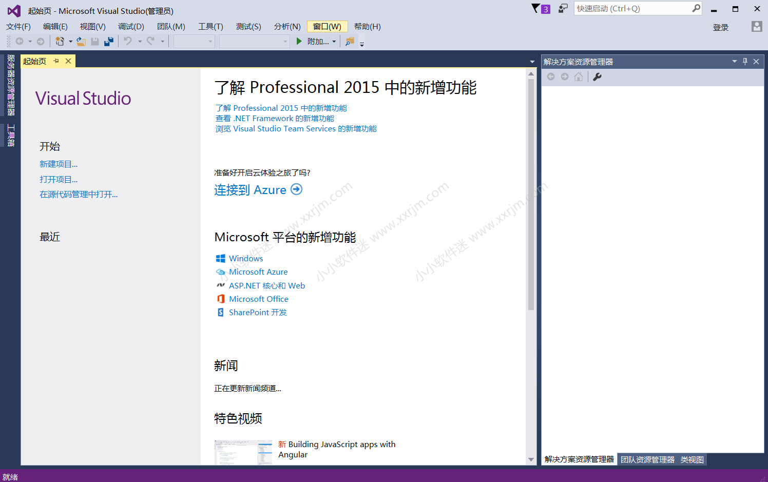Image resolution: width=768 pixels, height=482 pixels.
Task: Click the Building JavaScript apps video thumbnail
Action: [243, 452]
